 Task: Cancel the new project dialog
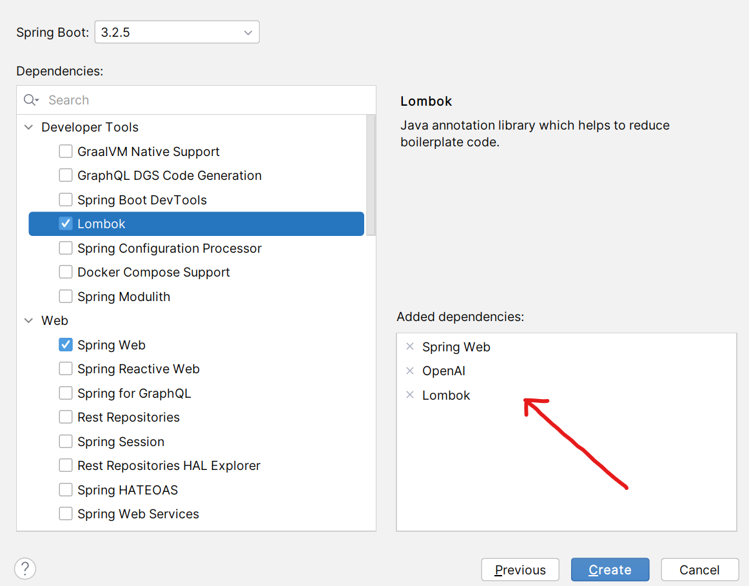click(x=699, y=570)
